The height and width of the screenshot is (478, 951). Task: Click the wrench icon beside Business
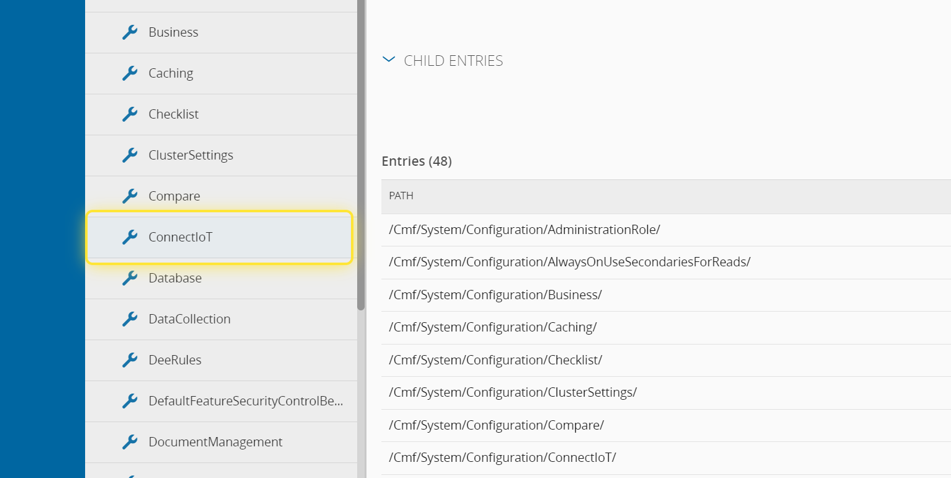tap(130, 32)
